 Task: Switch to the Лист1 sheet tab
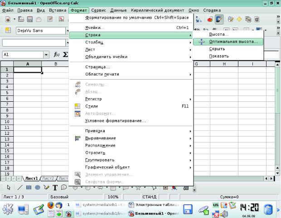(x=32, y=178)
